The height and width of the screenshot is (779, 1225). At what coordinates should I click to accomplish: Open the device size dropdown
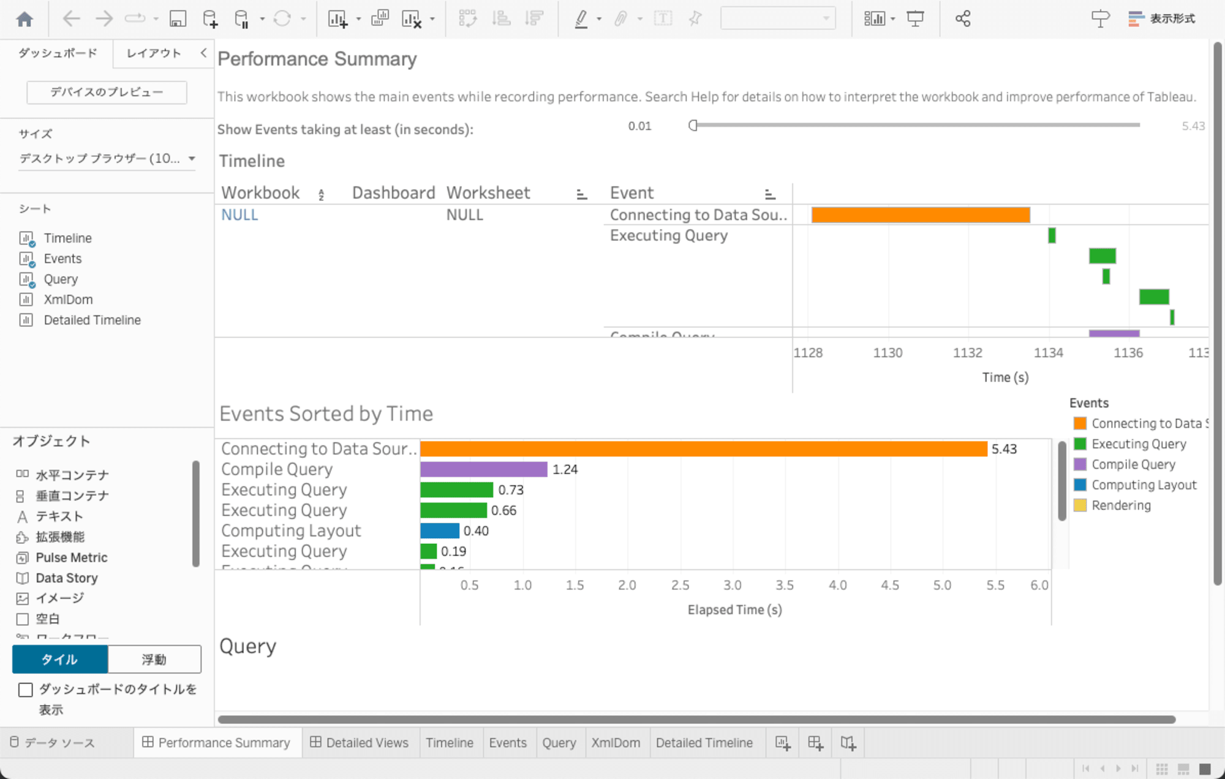[107, 159]
